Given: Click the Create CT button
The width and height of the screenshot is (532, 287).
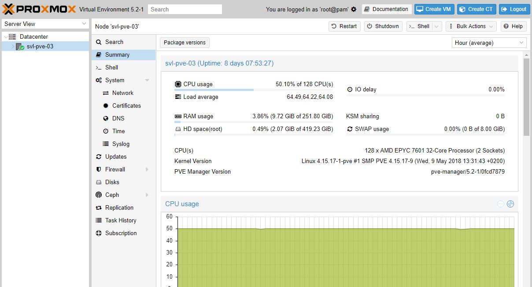Looking at the screenshot, I should click(x=476, y=9).
